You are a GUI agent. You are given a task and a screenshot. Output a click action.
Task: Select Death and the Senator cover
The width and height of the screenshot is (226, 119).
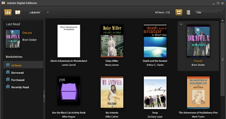coord(155,41)
